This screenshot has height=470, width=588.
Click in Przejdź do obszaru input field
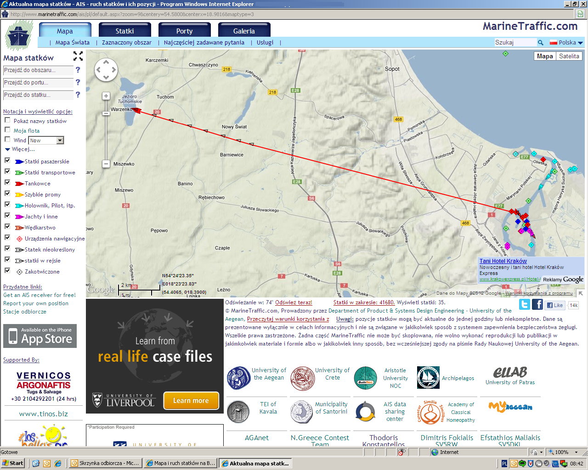38,70
